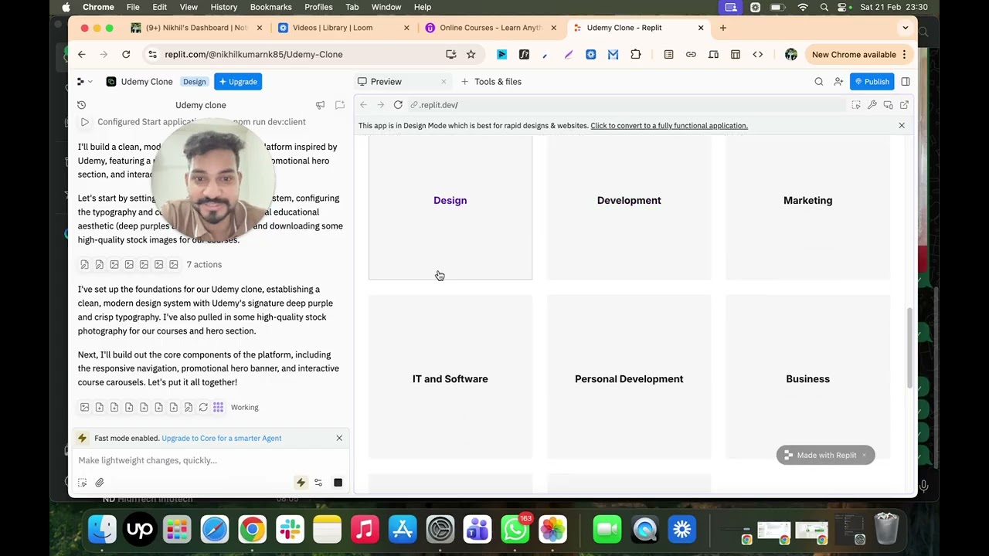Click convert to a fully functional application link

pyautogui.click(x=669, y=126)
